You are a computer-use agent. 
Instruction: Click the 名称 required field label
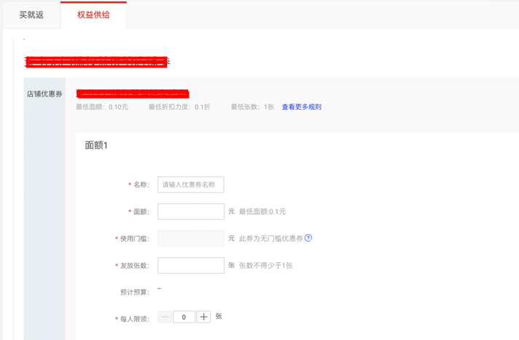pyautogui.click(x=140, y=185)
